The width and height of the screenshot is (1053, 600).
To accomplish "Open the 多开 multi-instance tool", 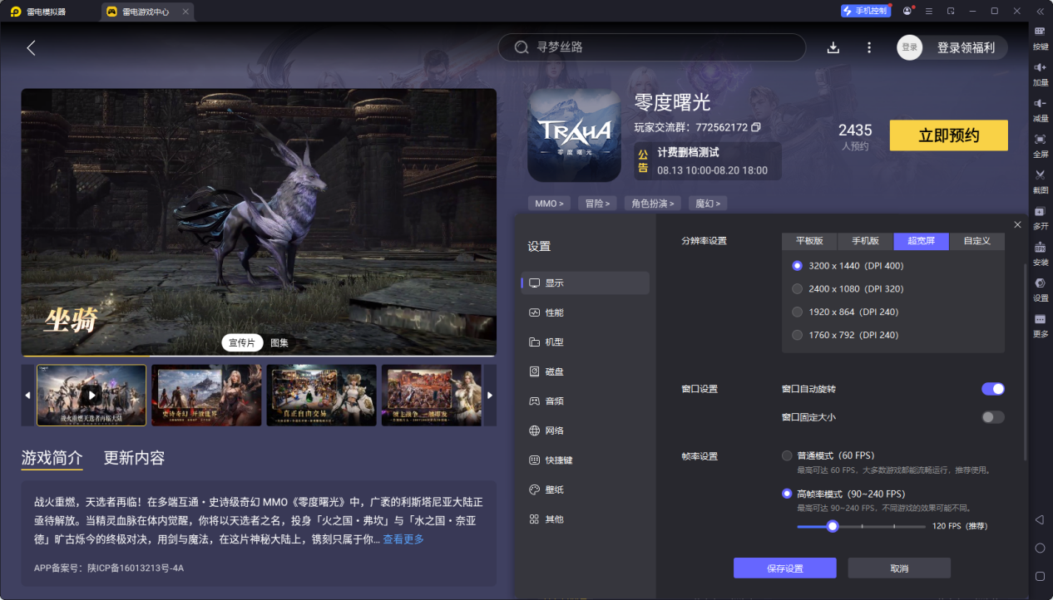I will 1040,217.
